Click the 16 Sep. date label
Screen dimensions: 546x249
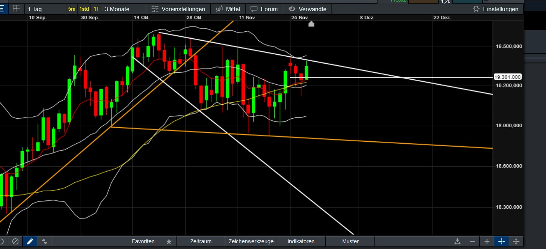(37, 18)
